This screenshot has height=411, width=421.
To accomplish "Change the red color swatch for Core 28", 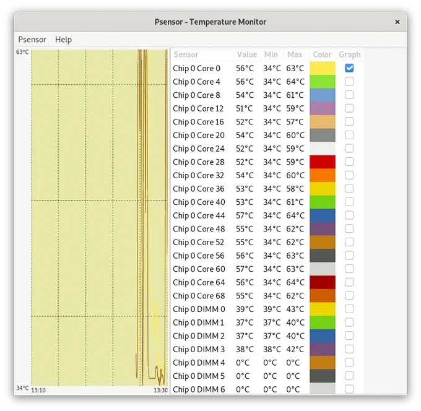I will (323, 162).
